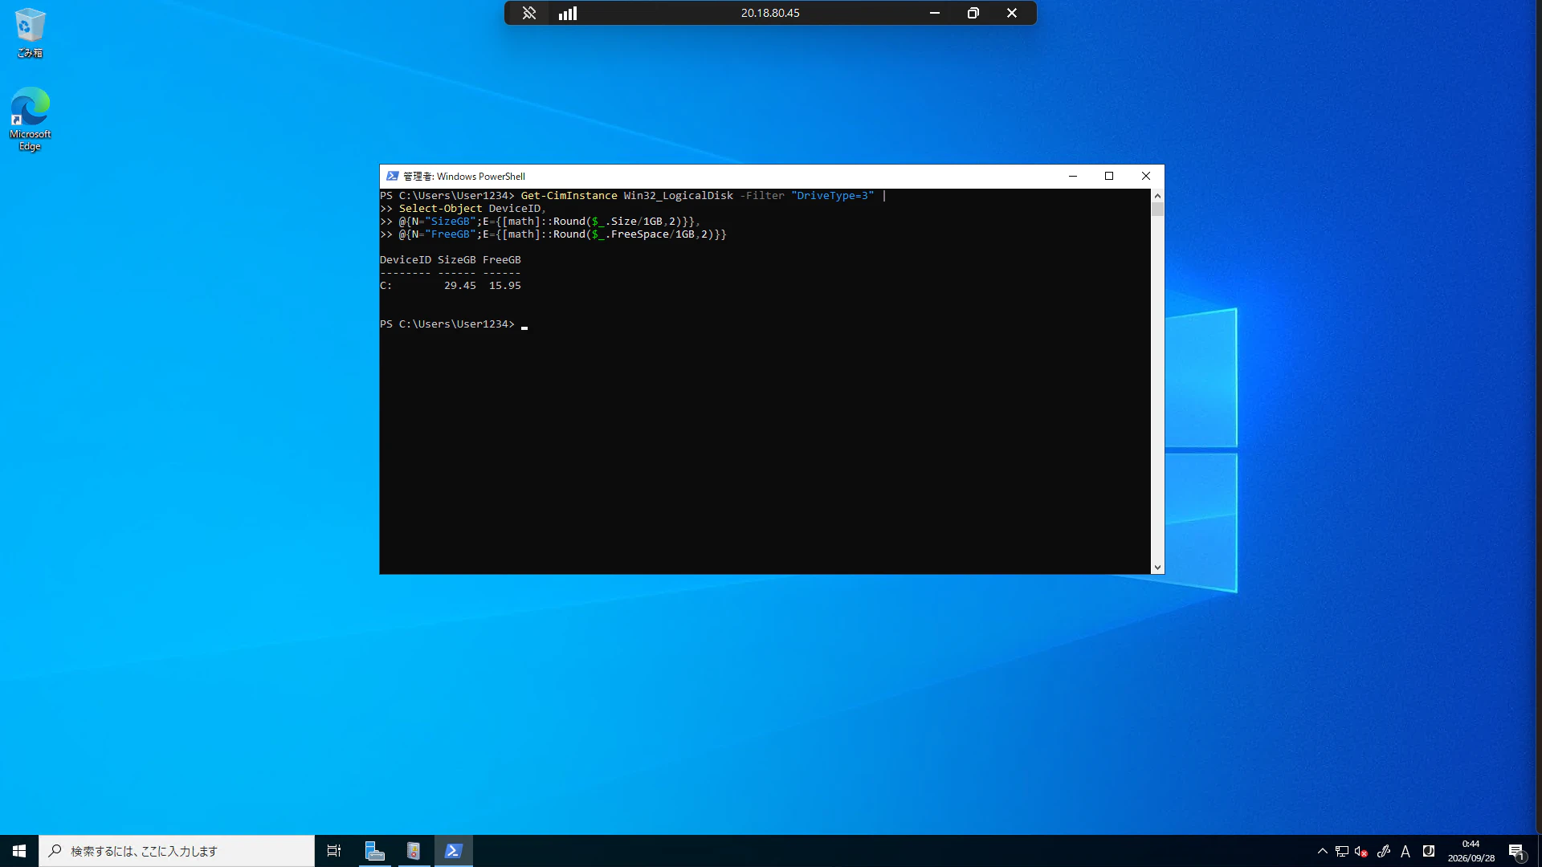Click the DeviceID column header
The height and width of the screenshot is (867, 1542).
click(x=406, y=260)
